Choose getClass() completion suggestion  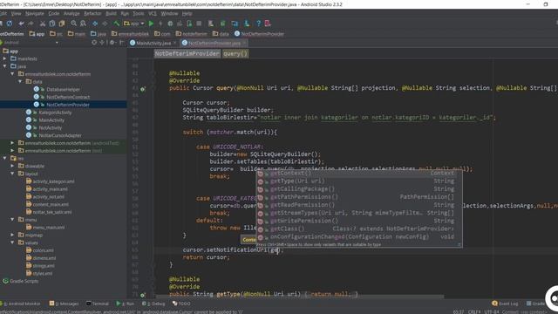[358, 229]
